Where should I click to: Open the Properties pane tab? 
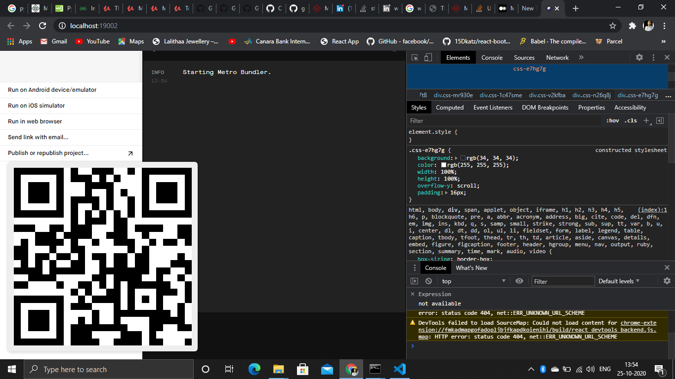(591, 108)
